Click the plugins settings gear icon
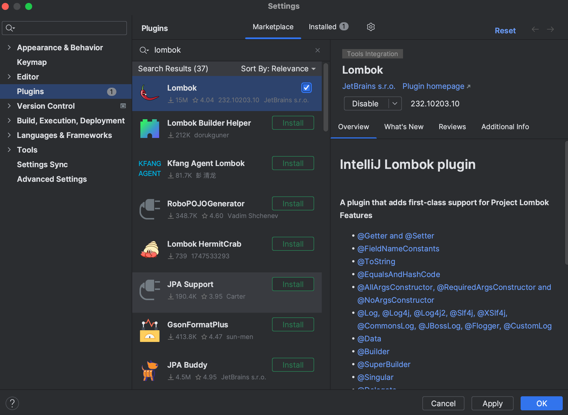Screen dimensions: 568x415 tap(371, 27)
